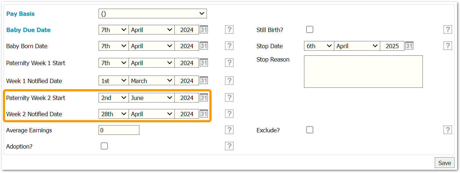460x173 pixels.
Task: Open calendar for Week 2 Notified Date
Action: tap(204, 114)
